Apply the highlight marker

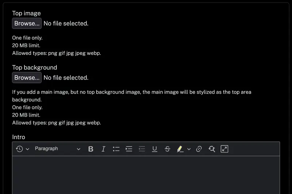point(180,149)
